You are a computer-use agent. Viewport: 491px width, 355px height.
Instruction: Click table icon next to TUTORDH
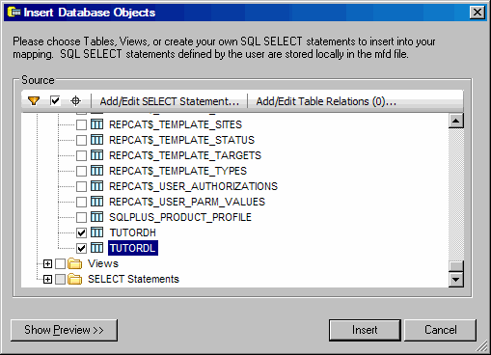click(x=96, y=232)
